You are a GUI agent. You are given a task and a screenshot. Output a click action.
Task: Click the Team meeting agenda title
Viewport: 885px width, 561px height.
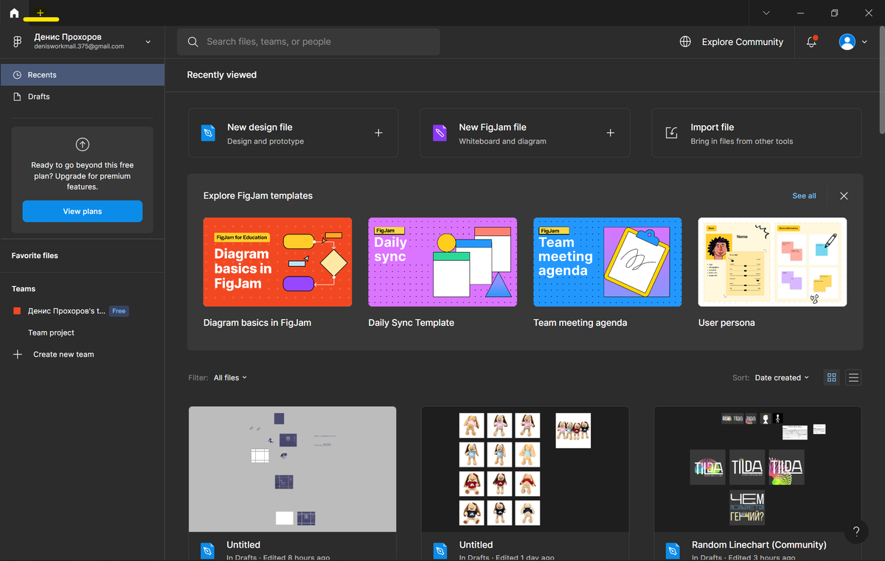point(580,323)
